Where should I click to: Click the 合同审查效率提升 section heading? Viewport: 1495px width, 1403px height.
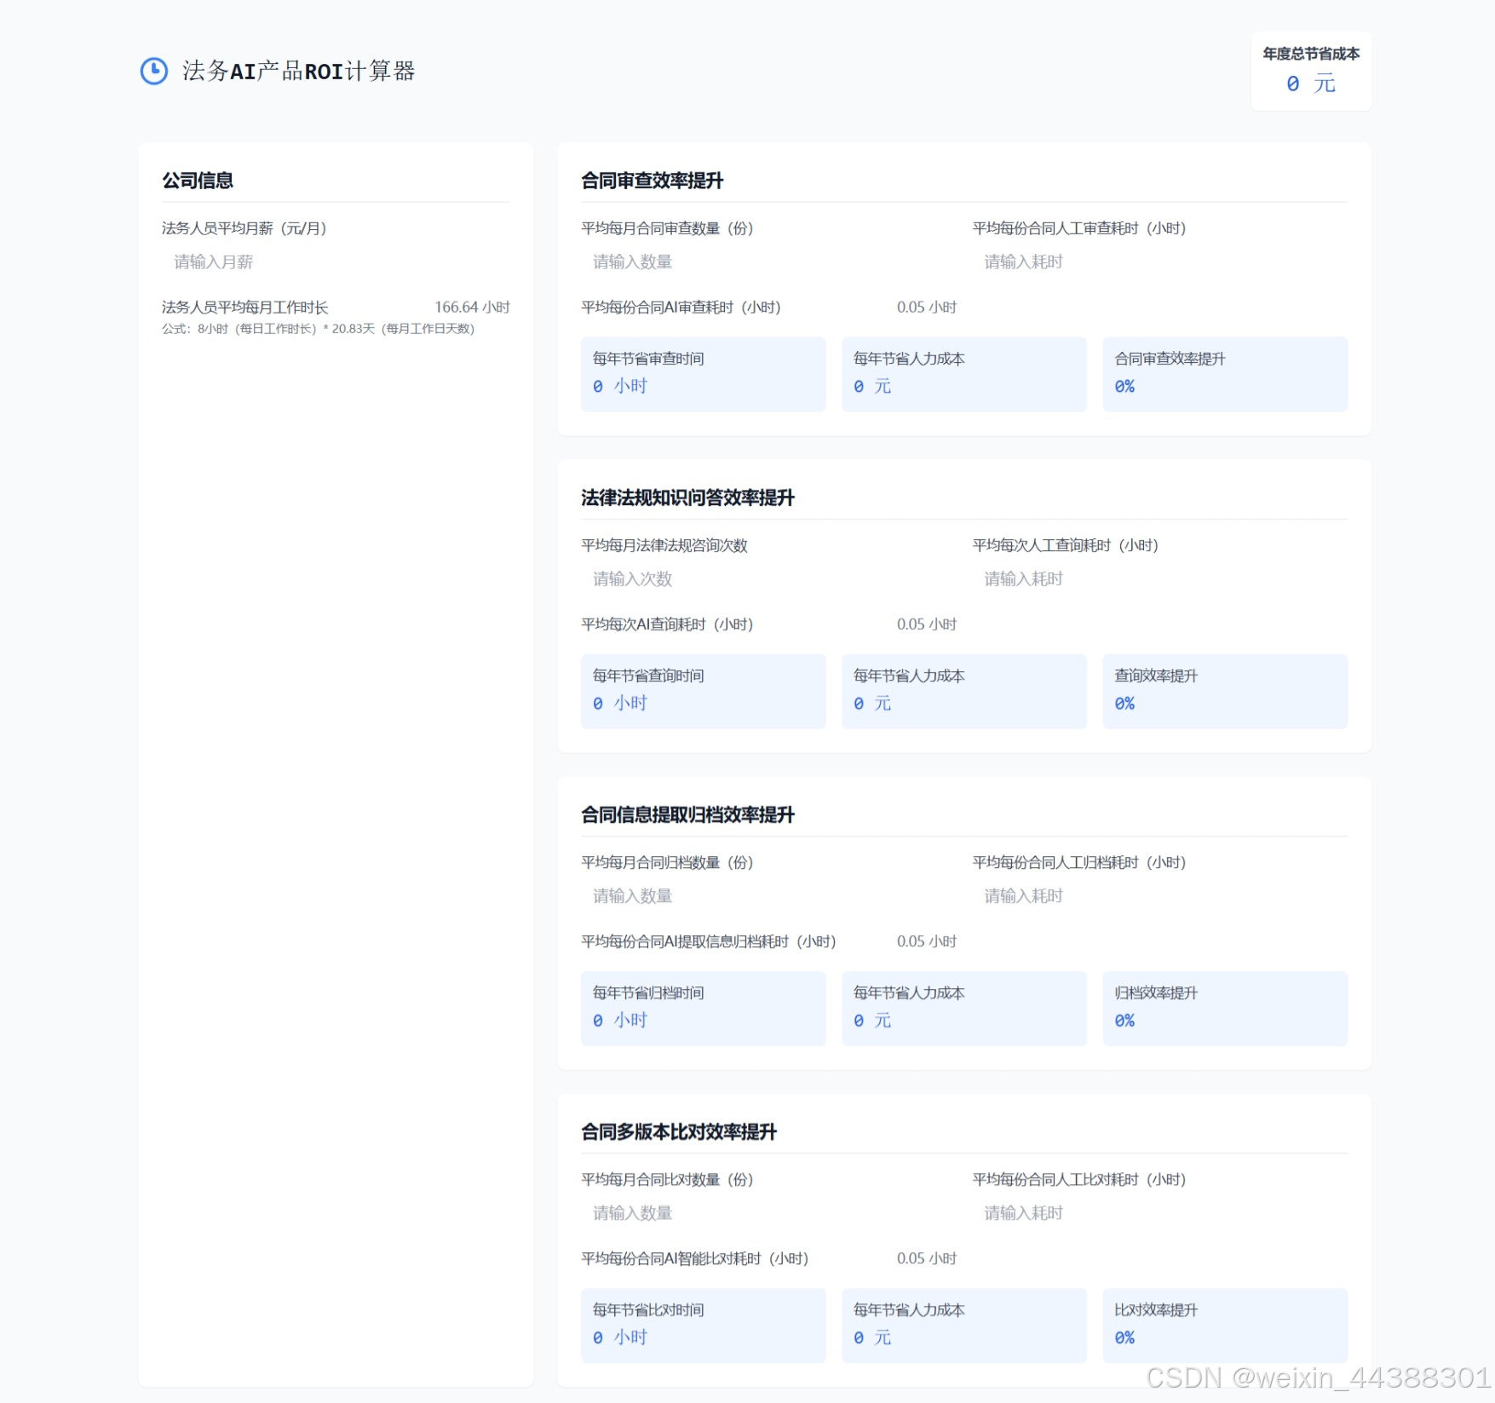coord(653,181)
